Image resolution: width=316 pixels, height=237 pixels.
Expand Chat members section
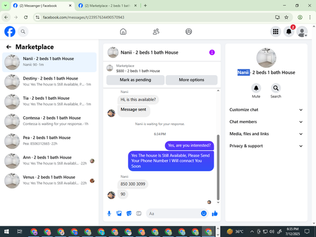pyautogui.click(x=266, y=122)
